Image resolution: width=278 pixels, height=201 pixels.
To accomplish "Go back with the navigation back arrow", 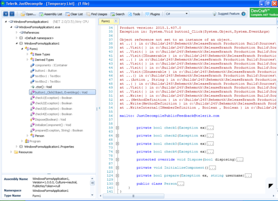I will coord(6,14).
